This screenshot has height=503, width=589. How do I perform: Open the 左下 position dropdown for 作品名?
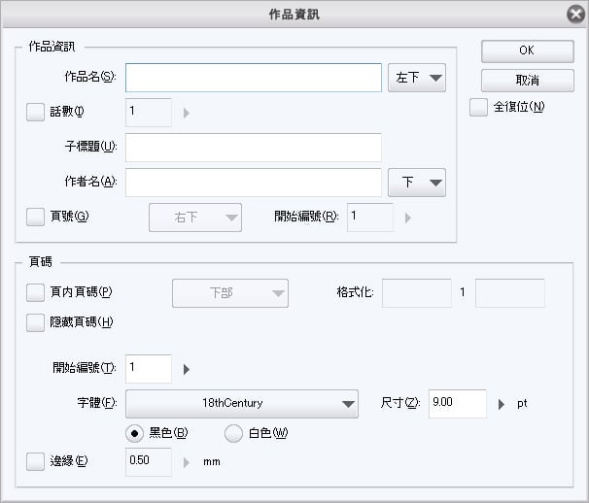pos(416,78)
